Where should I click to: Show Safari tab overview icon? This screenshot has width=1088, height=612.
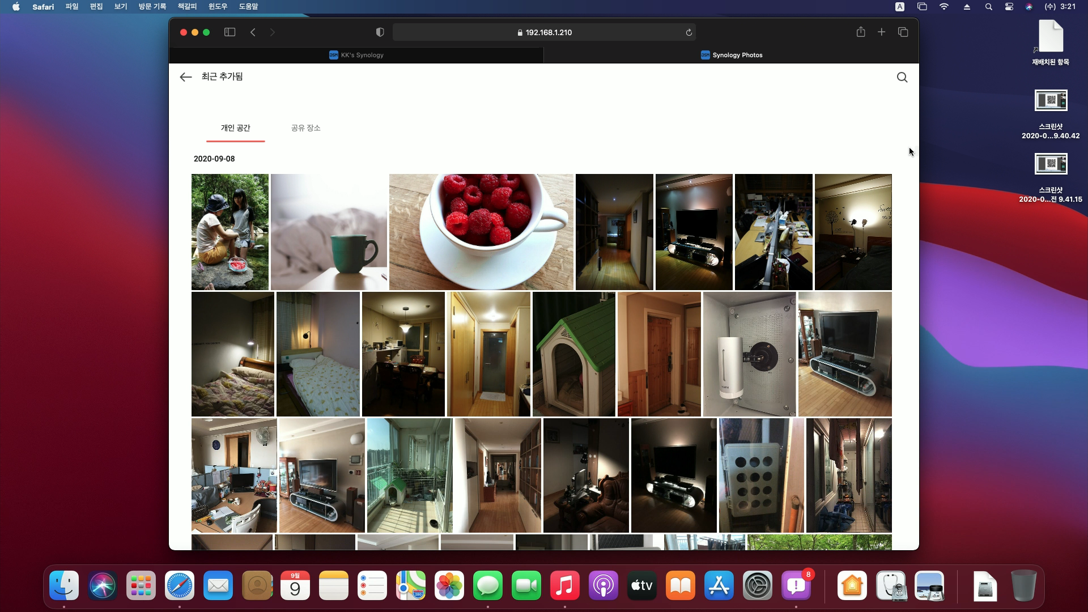pos(903,32)
